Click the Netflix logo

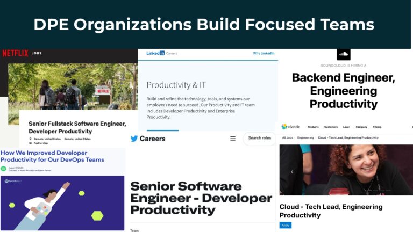pyautogui.click(x=15, y=53)
